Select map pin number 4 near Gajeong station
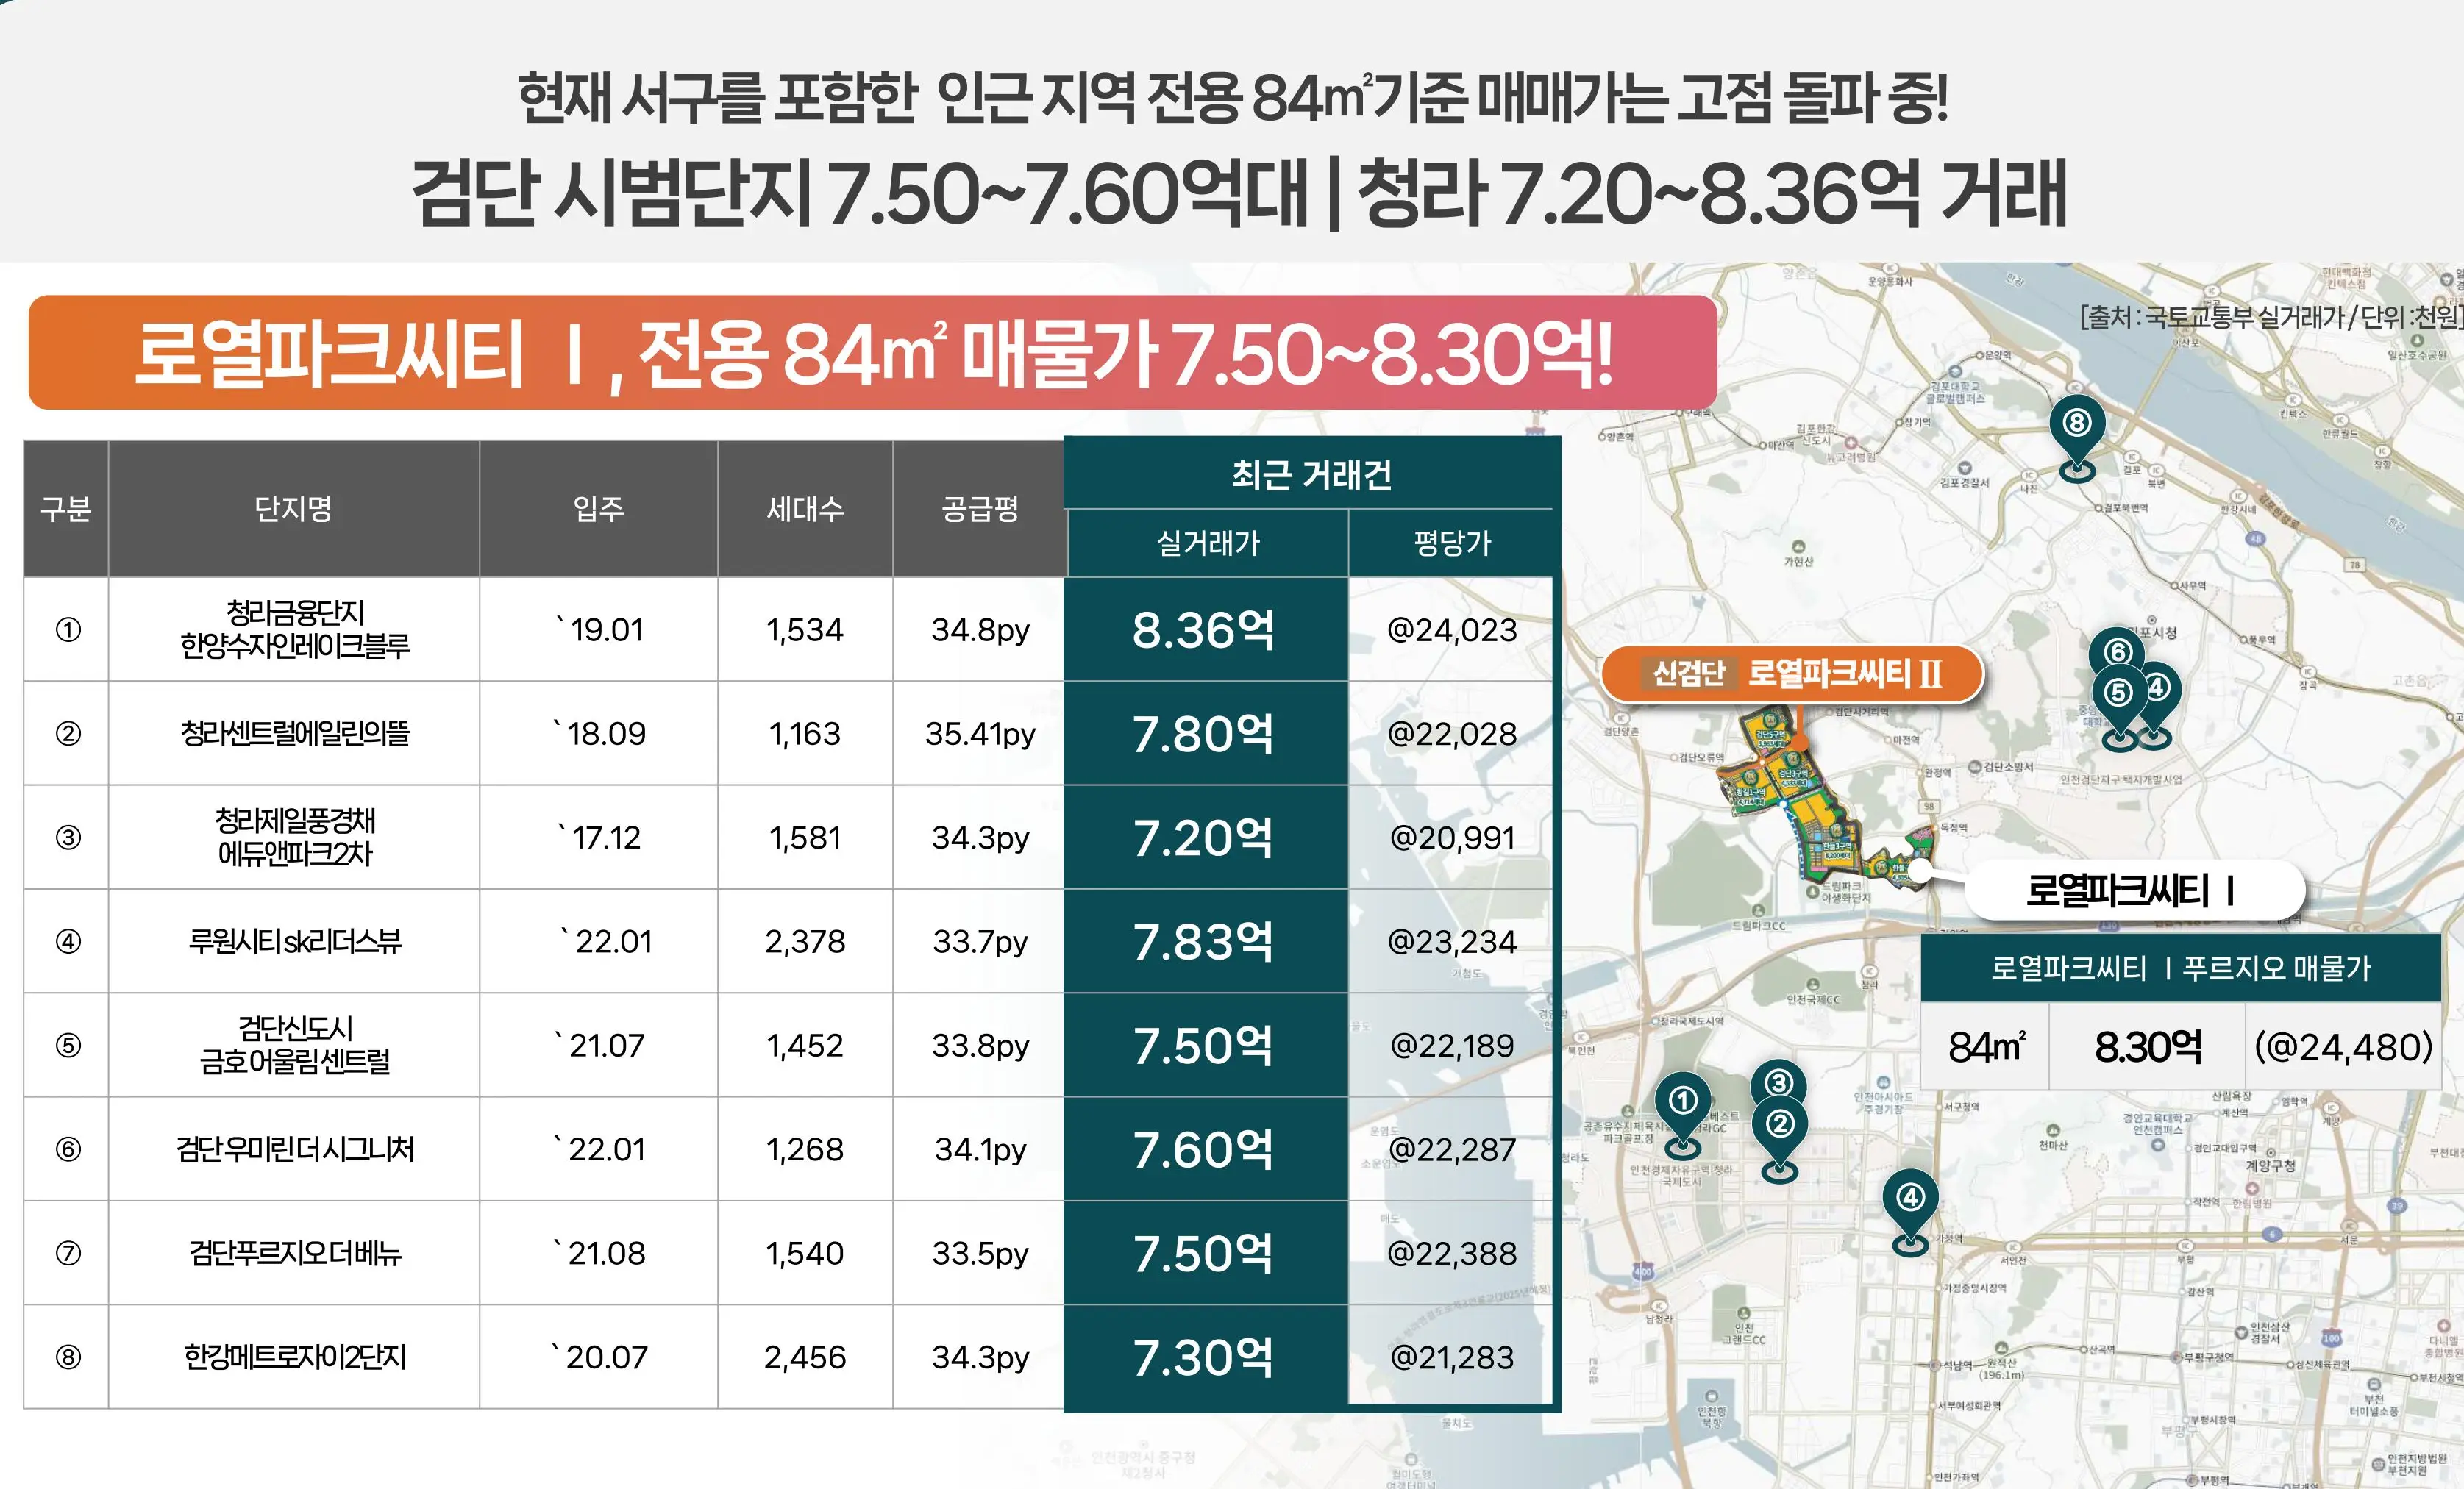This screenshot has height=1489, width=2464. [1910, 1198]
